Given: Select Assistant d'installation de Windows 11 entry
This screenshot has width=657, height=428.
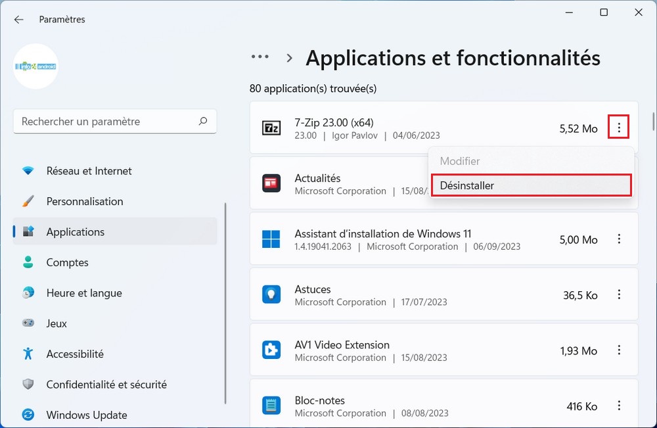Looking at the screenshot, I should (x=443, y=239).
